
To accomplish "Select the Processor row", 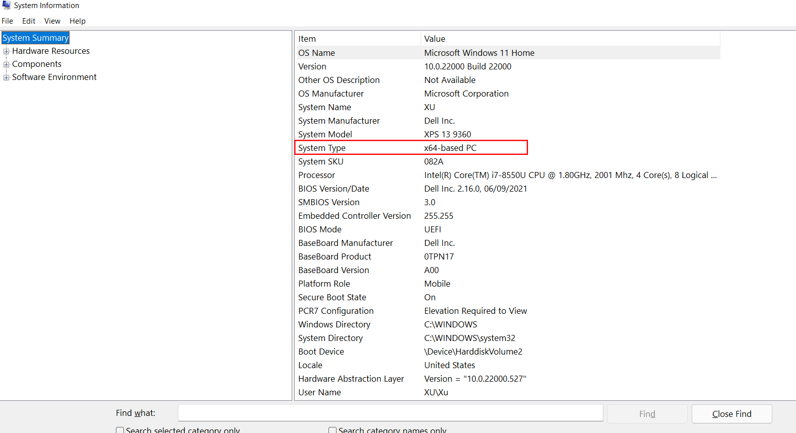I will click(x=508, y=175).
